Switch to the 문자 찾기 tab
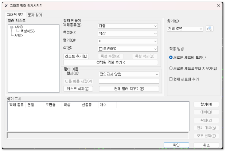Image resolution: width=226 pixels, height=152 pixels. click(35, 15)
